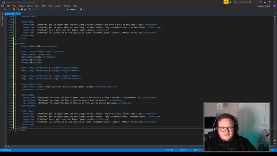The image size is (277, 156).
Task: Open the Tools menu
Action: click(x=51, y=6)
